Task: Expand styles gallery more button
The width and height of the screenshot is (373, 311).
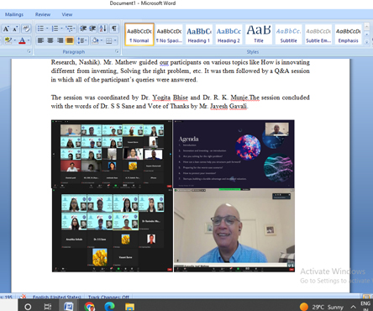Action: click(x=366, y=42)
